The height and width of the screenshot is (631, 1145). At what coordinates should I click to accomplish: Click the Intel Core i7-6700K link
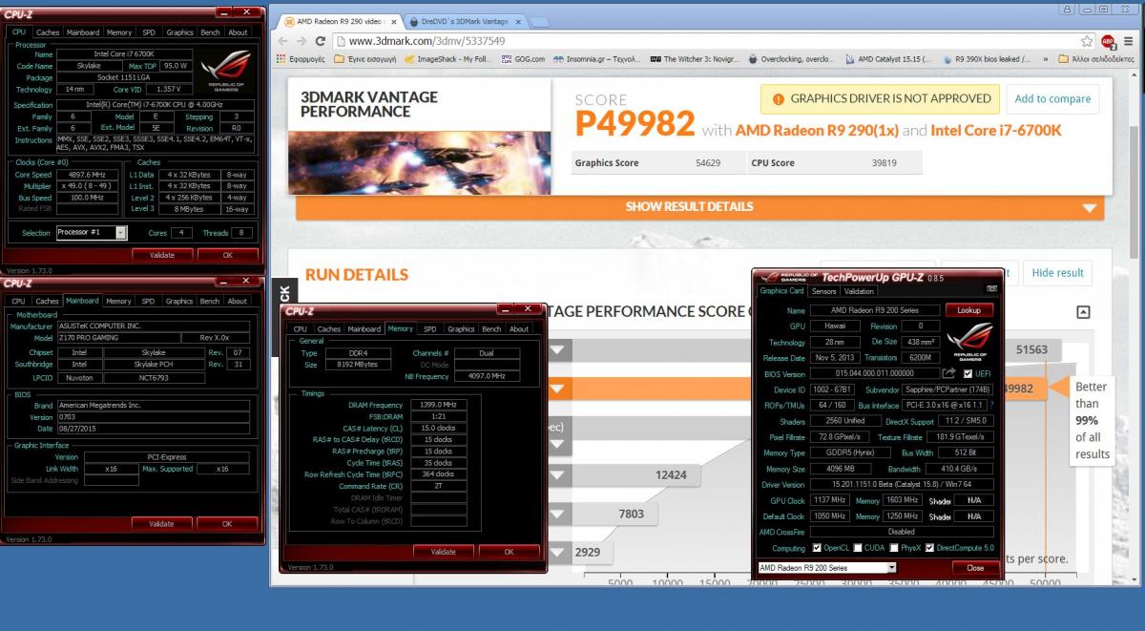point(996,130)
